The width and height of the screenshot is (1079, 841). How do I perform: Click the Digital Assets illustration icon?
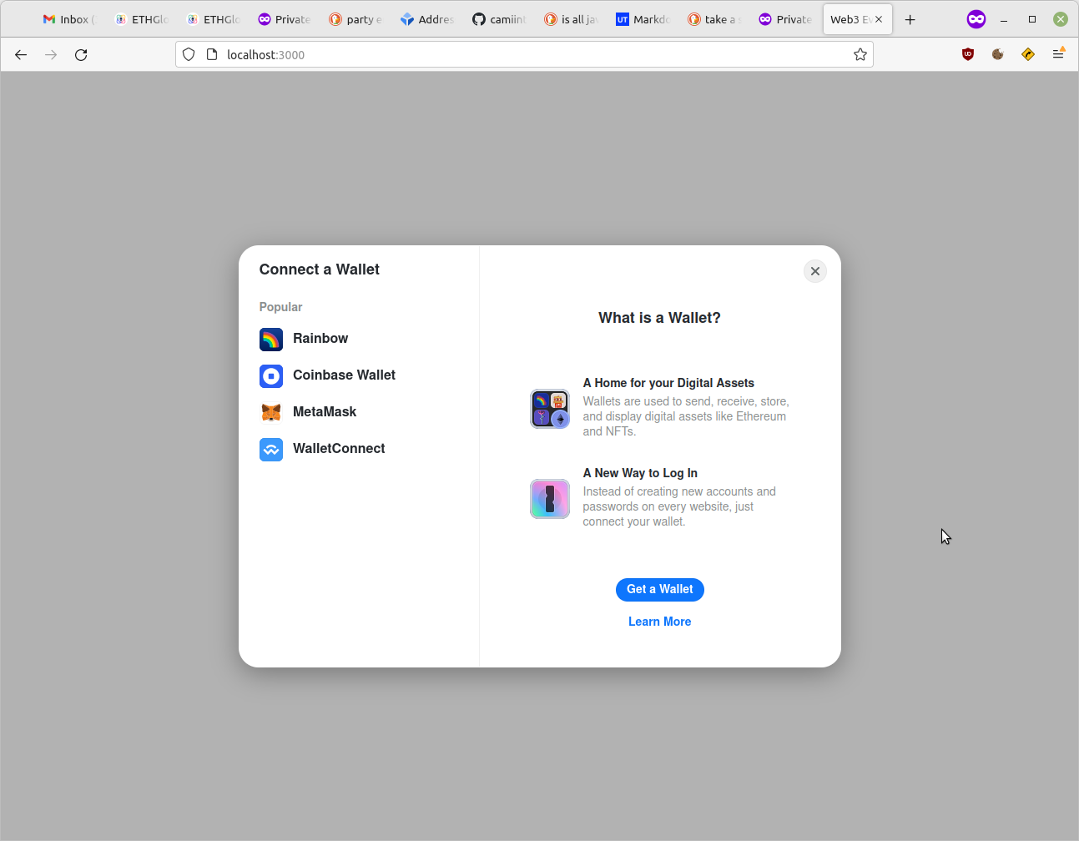click(550, 409)
